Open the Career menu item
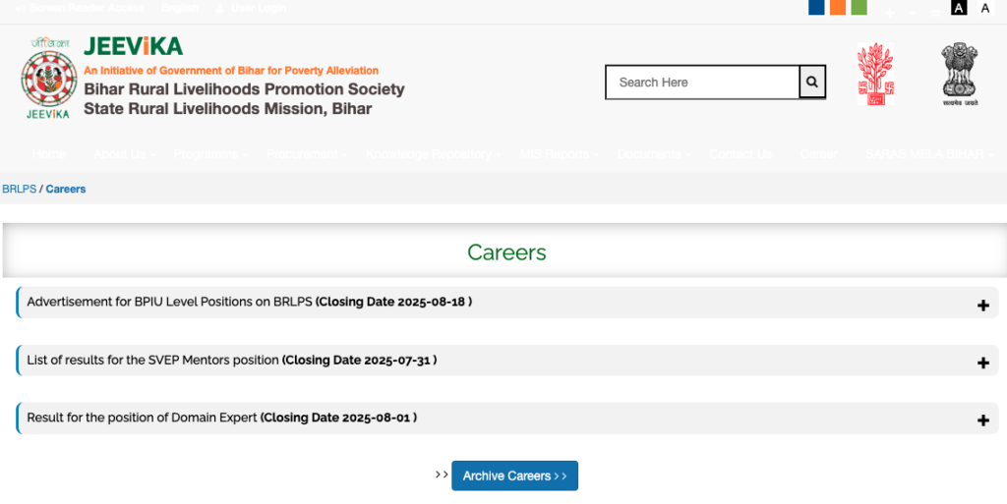 [x=818, y=154]
